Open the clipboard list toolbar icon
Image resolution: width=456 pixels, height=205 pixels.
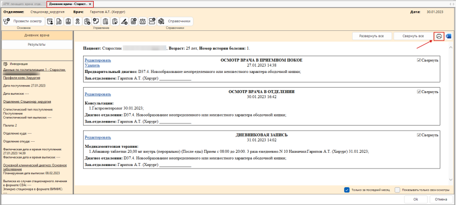pos(105,21)
